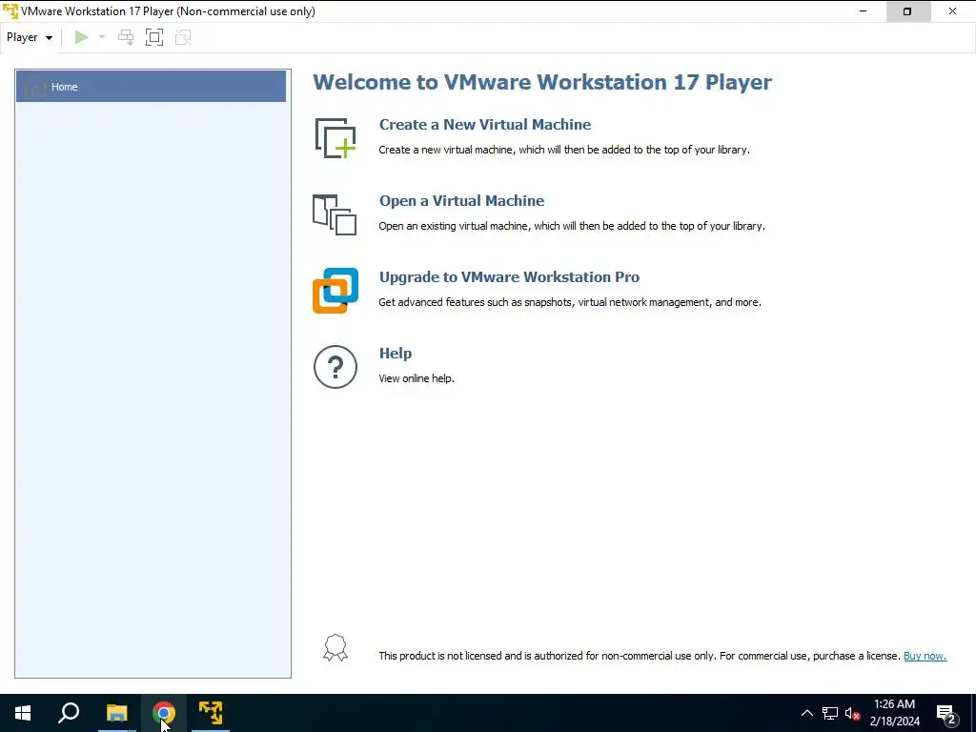This screenshot has height=732, width=976.
Task: Choose the Open a Virtual Machine heading
Action: pos(462,200)
